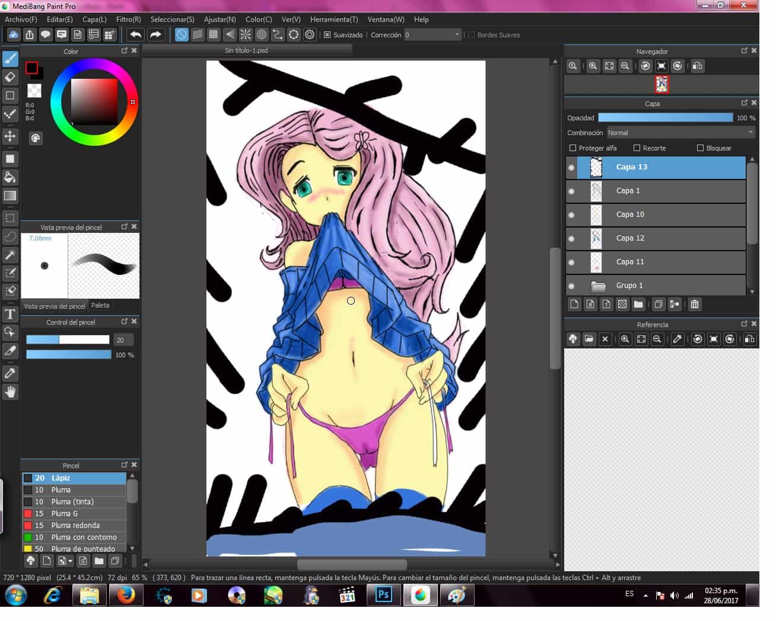
Task: Open snap settings gear icon
Action: 310,34
